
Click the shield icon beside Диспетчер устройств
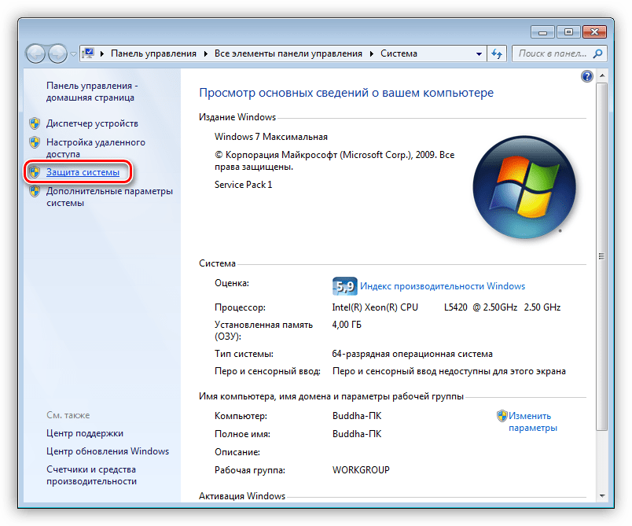click(35, 123)
